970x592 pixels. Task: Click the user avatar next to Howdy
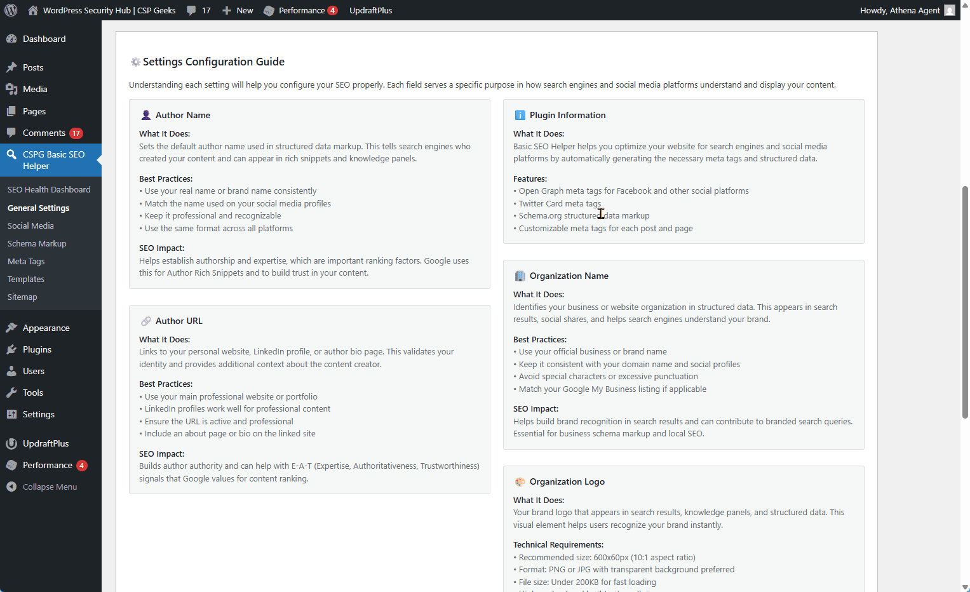950,10
